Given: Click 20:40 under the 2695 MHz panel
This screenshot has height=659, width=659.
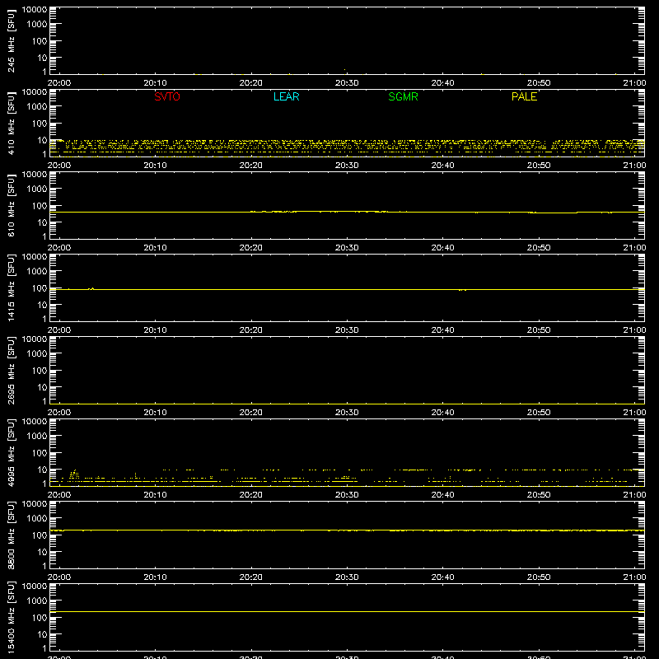Looking at the screenshot, I should pos(442,413).
